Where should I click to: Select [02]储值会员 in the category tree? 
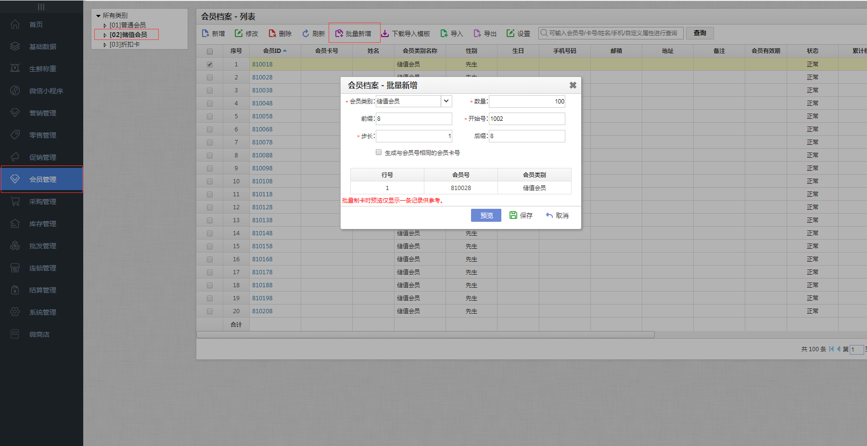(128, 35)
